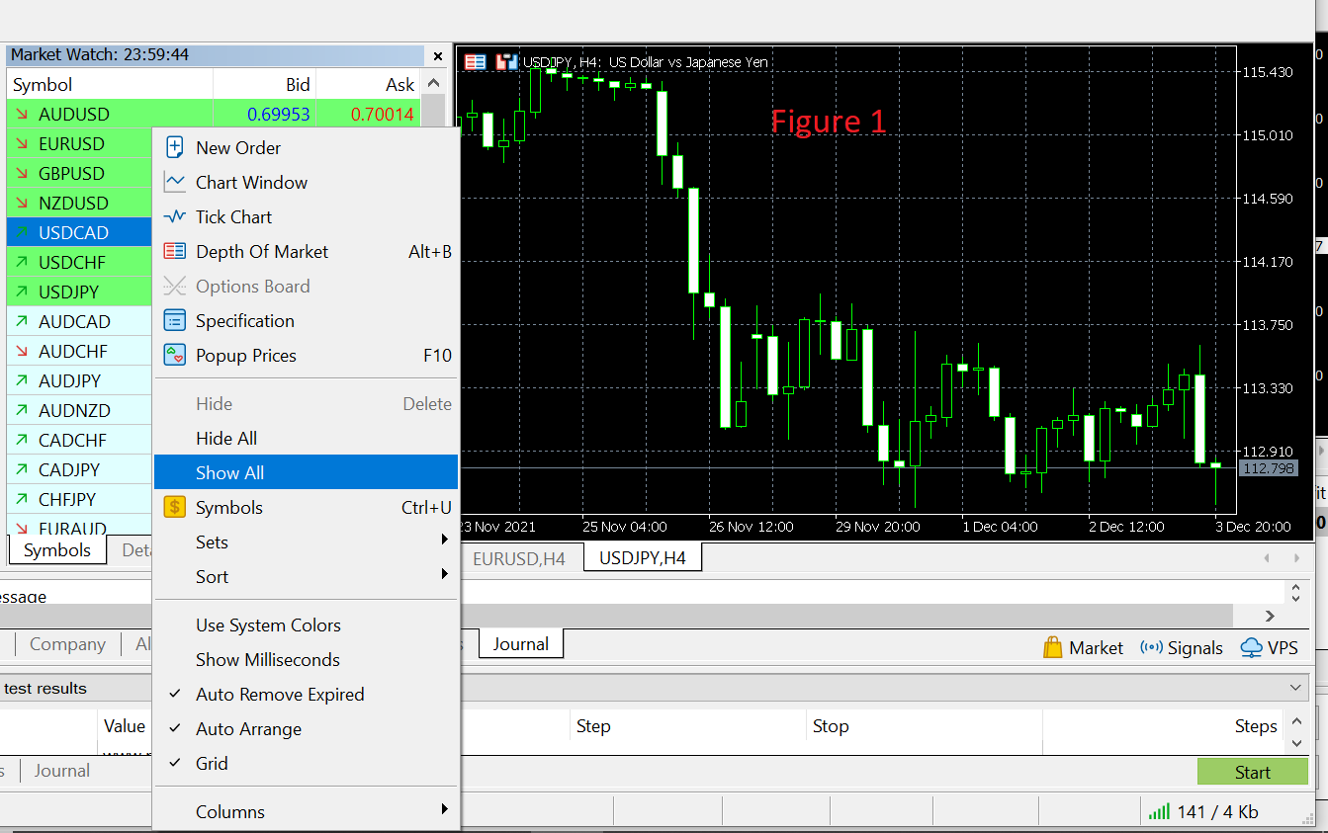The width and height of the screenshot is (1328, 833).
Task: Disable the Grid option
Action: pos(212,764)
